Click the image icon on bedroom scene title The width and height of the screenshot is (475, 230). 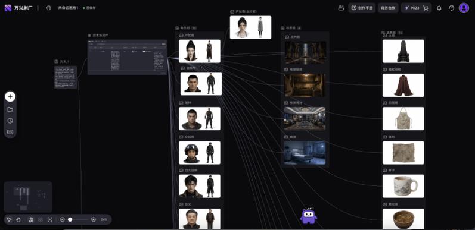click(x=286, y=137)
